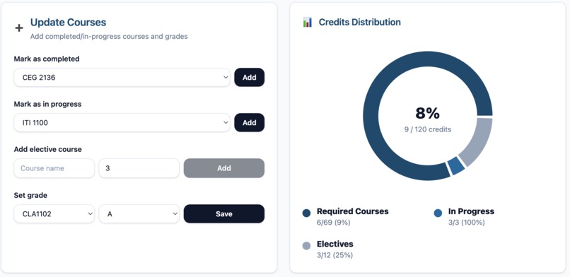Click the 8% label in donut center
The width and height of the screenshot is (570, 277).
coord(427,113)
